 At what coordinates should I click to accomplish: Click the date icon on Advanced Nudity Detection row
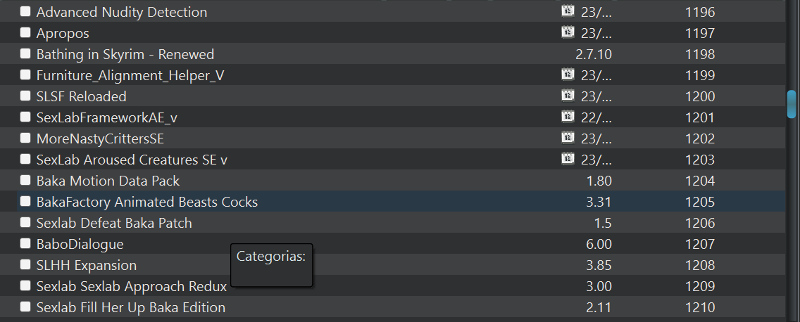click(568, 11)
